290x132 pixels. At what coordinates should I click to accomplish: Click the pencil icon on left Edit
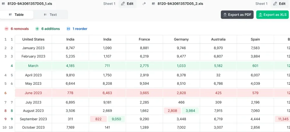point(123,4)
